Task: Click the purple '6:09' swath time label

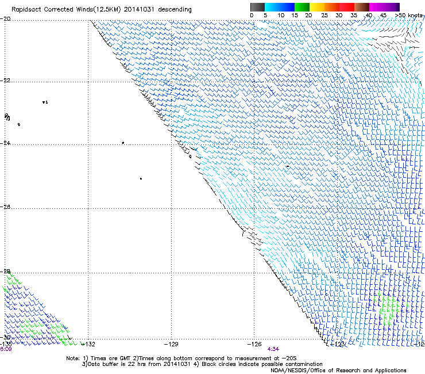Action: 6,349
